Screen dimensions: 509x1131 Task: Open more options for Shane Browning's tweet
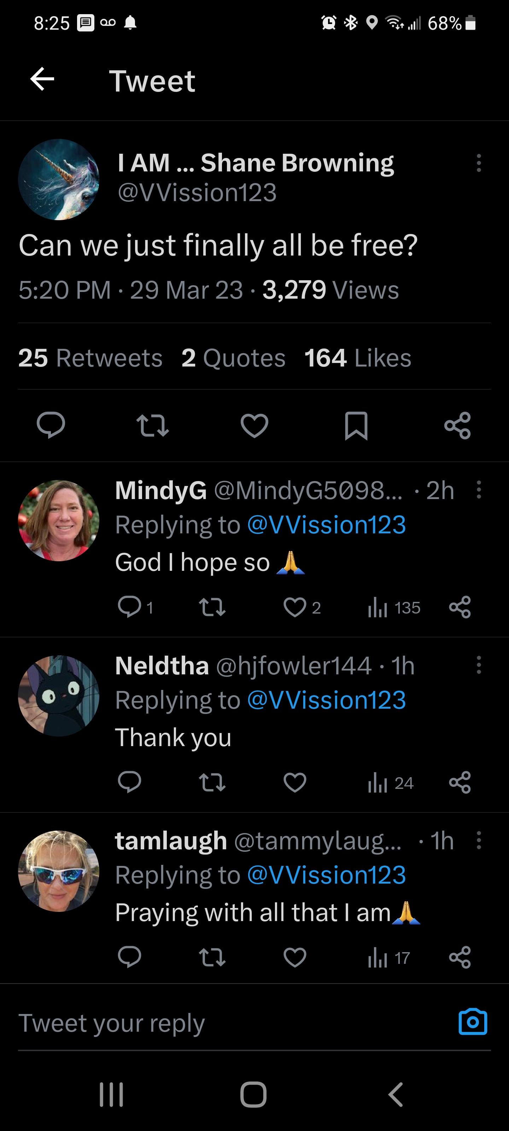pos(479,163)
